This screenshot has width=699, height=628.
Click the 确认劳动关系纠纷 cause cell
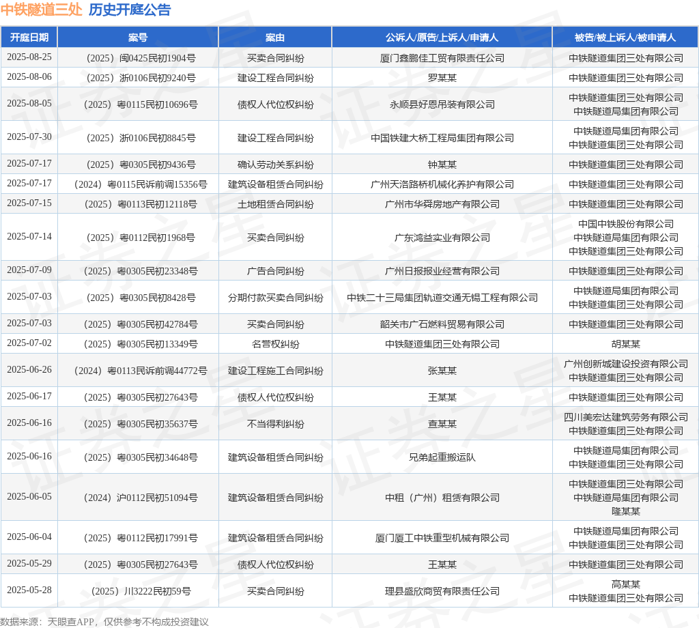[276, 165]
